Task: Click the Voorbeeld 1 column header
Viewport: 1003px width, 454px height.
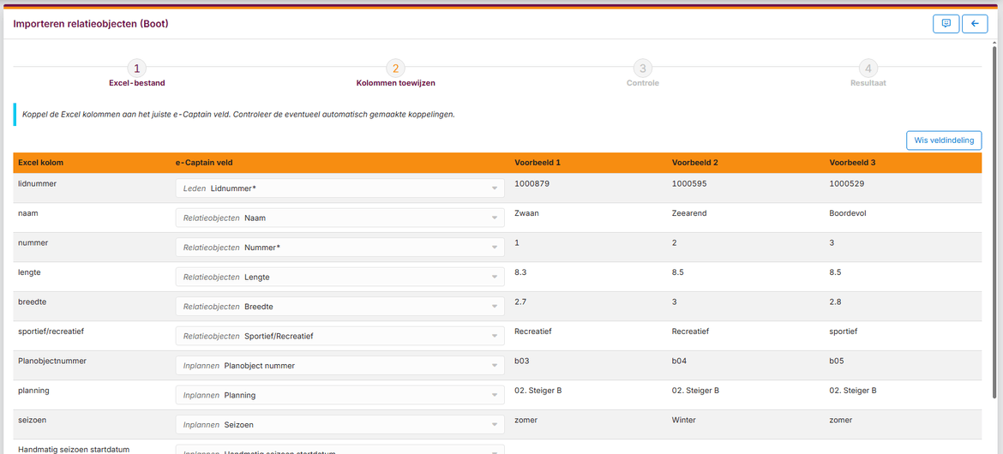Action: coord(538,163)
